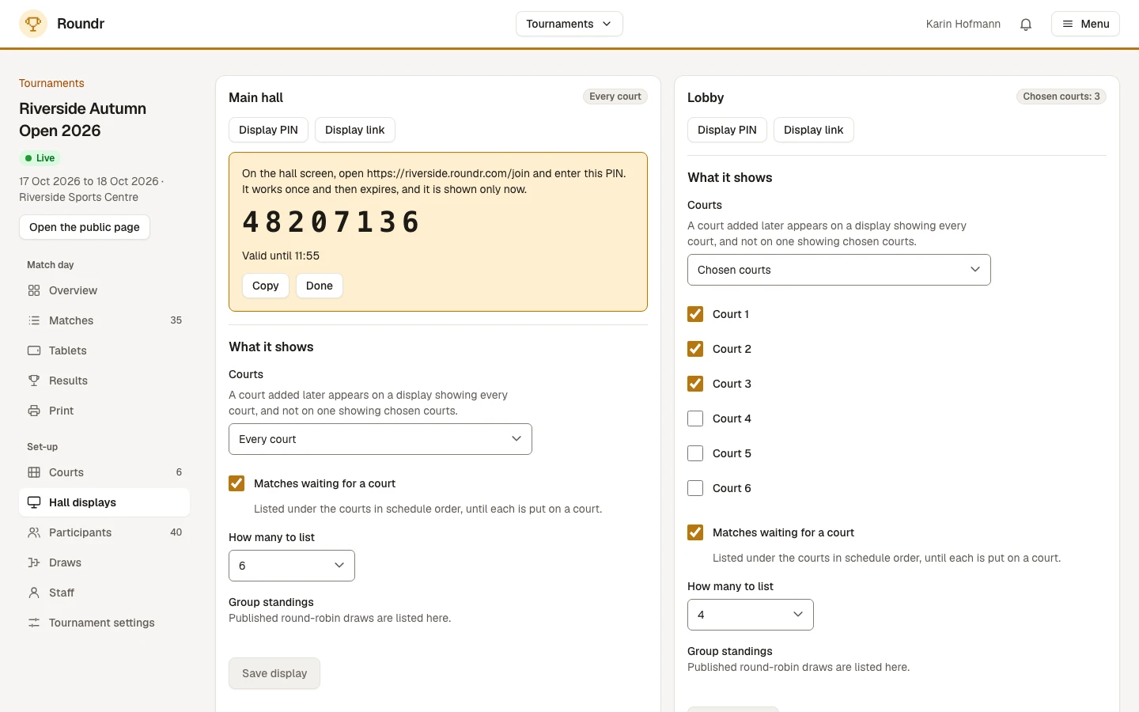The height and width of the screenshot is (712, 1139).
Task: Open Tournament settings in the sidebar
Action: (x=104, y=623)
